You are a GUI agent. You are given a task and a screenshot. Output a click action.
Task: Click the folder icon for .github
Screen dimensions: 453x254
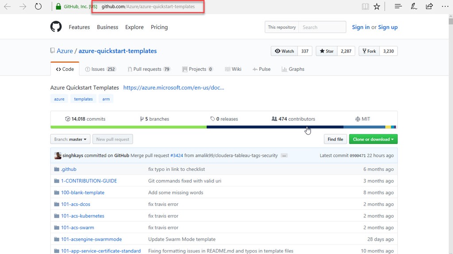57,169
